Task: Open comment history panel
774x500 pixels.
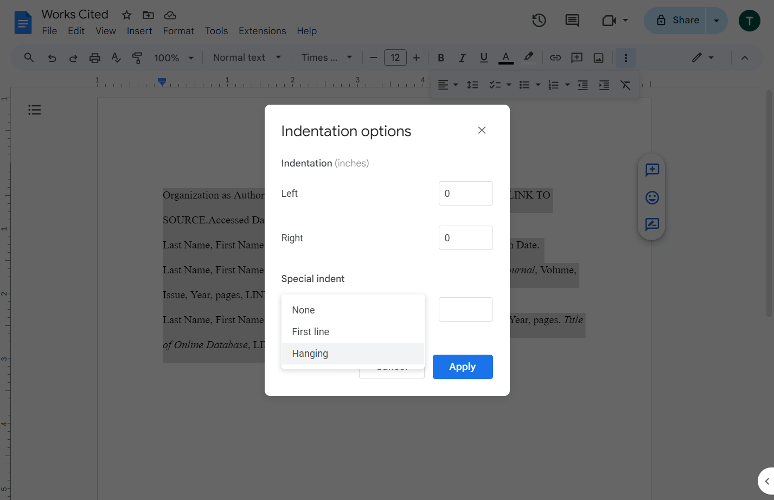Action: 572,21
